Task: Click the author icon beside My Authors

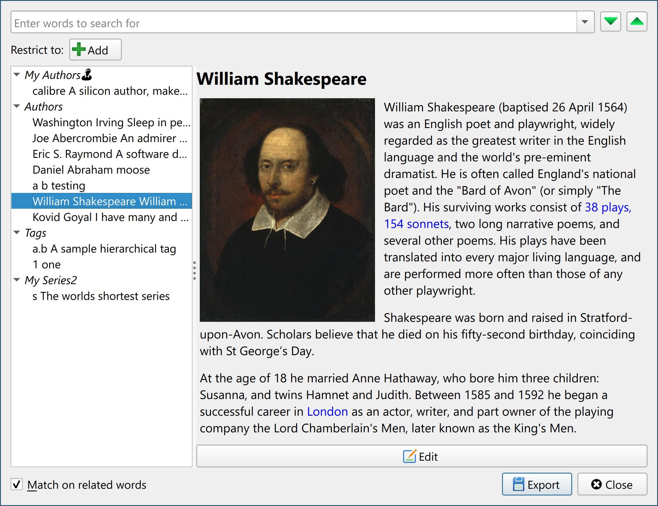Action: (x=87, y=75)
